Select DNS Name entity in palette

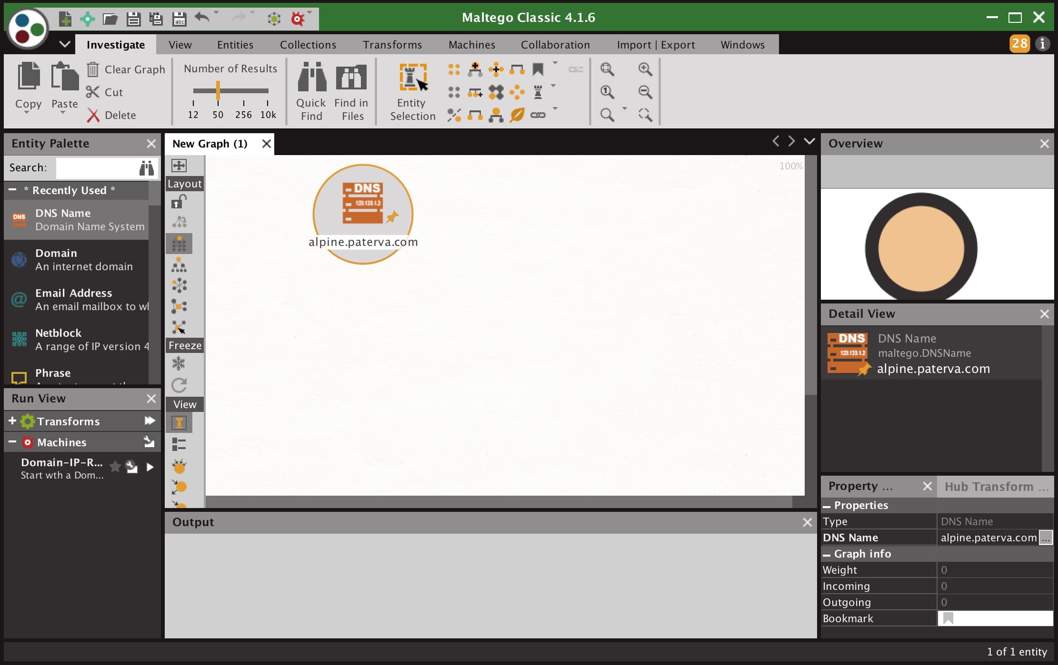76,220
